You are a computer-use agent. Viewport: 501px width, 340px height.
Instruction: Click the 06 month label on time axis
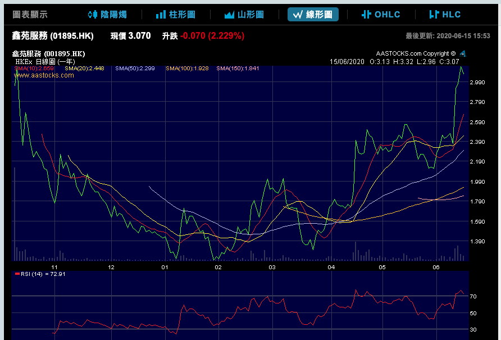[x=436, y=267]
